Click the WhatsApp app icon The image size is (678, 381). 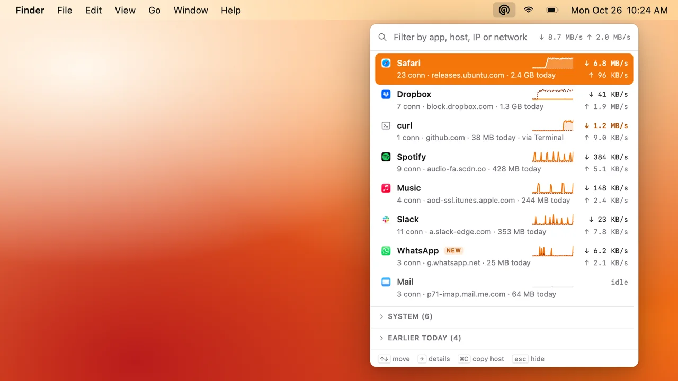[386, 250]
